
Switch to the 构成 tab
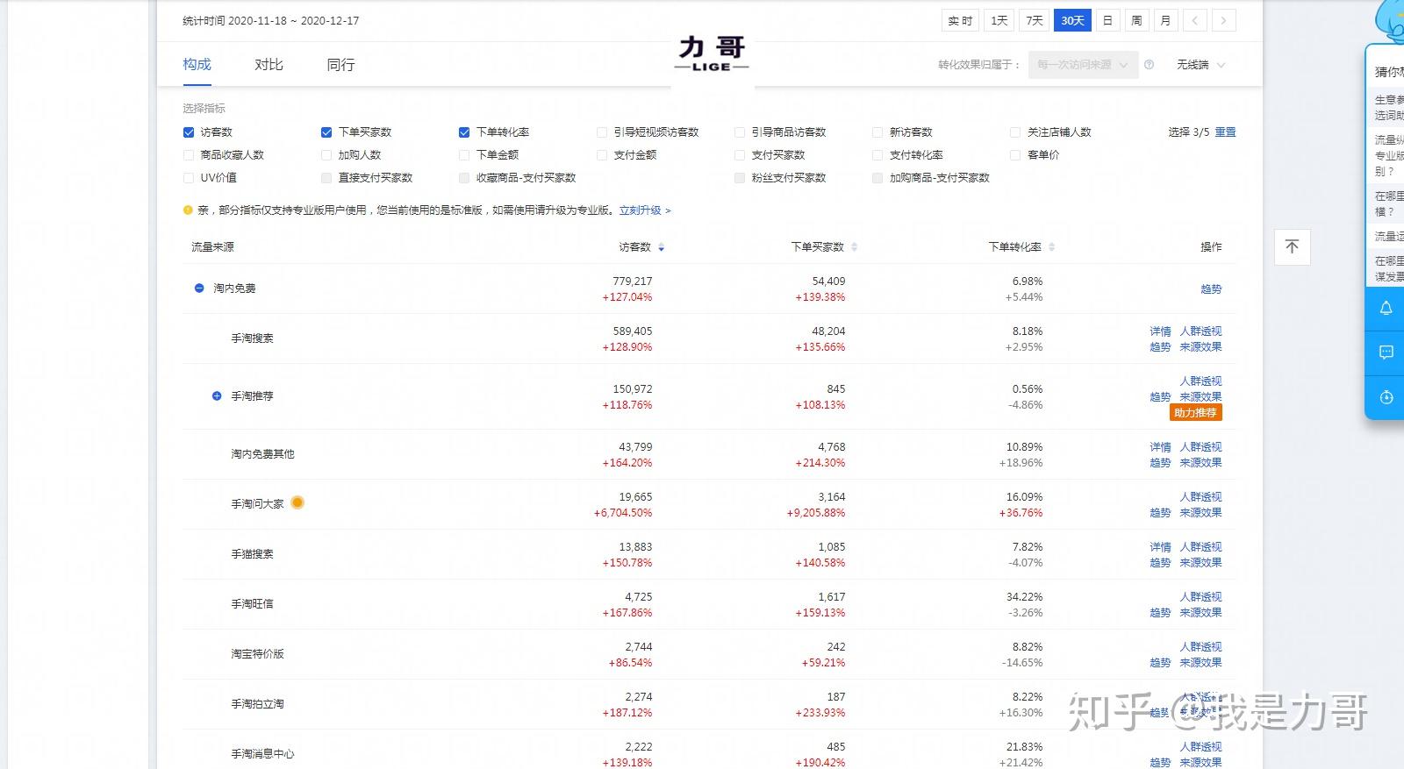point(197,65)
